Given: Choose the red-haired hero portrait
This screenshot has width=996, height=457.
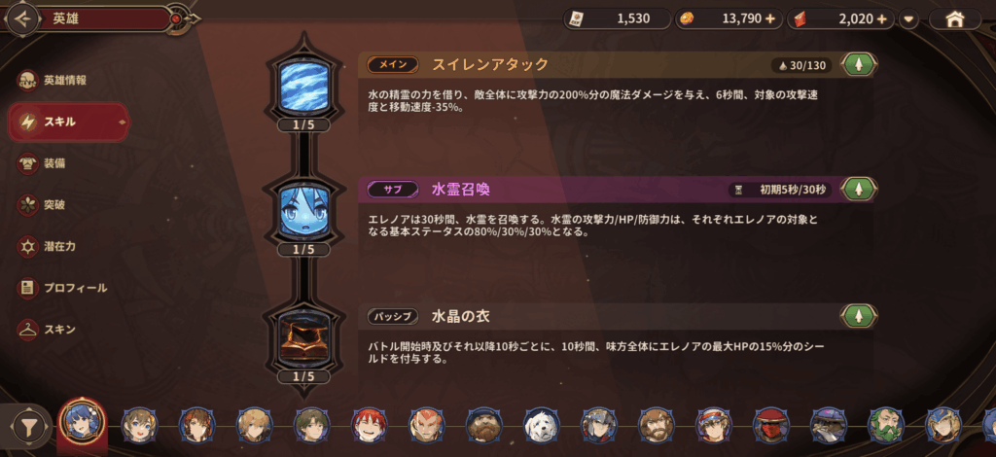Looking at the screenshot, I should click(x=370, y=425).
